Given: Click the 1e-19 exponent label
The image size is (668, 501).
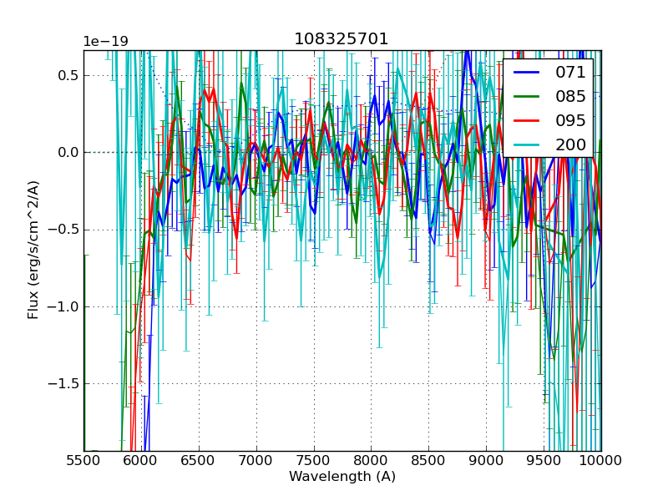Looking at the screenshot, I should coord(104,42).
